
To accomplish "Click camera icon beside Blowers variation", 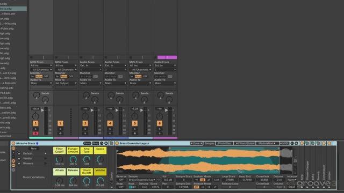I will coord(19,164).
